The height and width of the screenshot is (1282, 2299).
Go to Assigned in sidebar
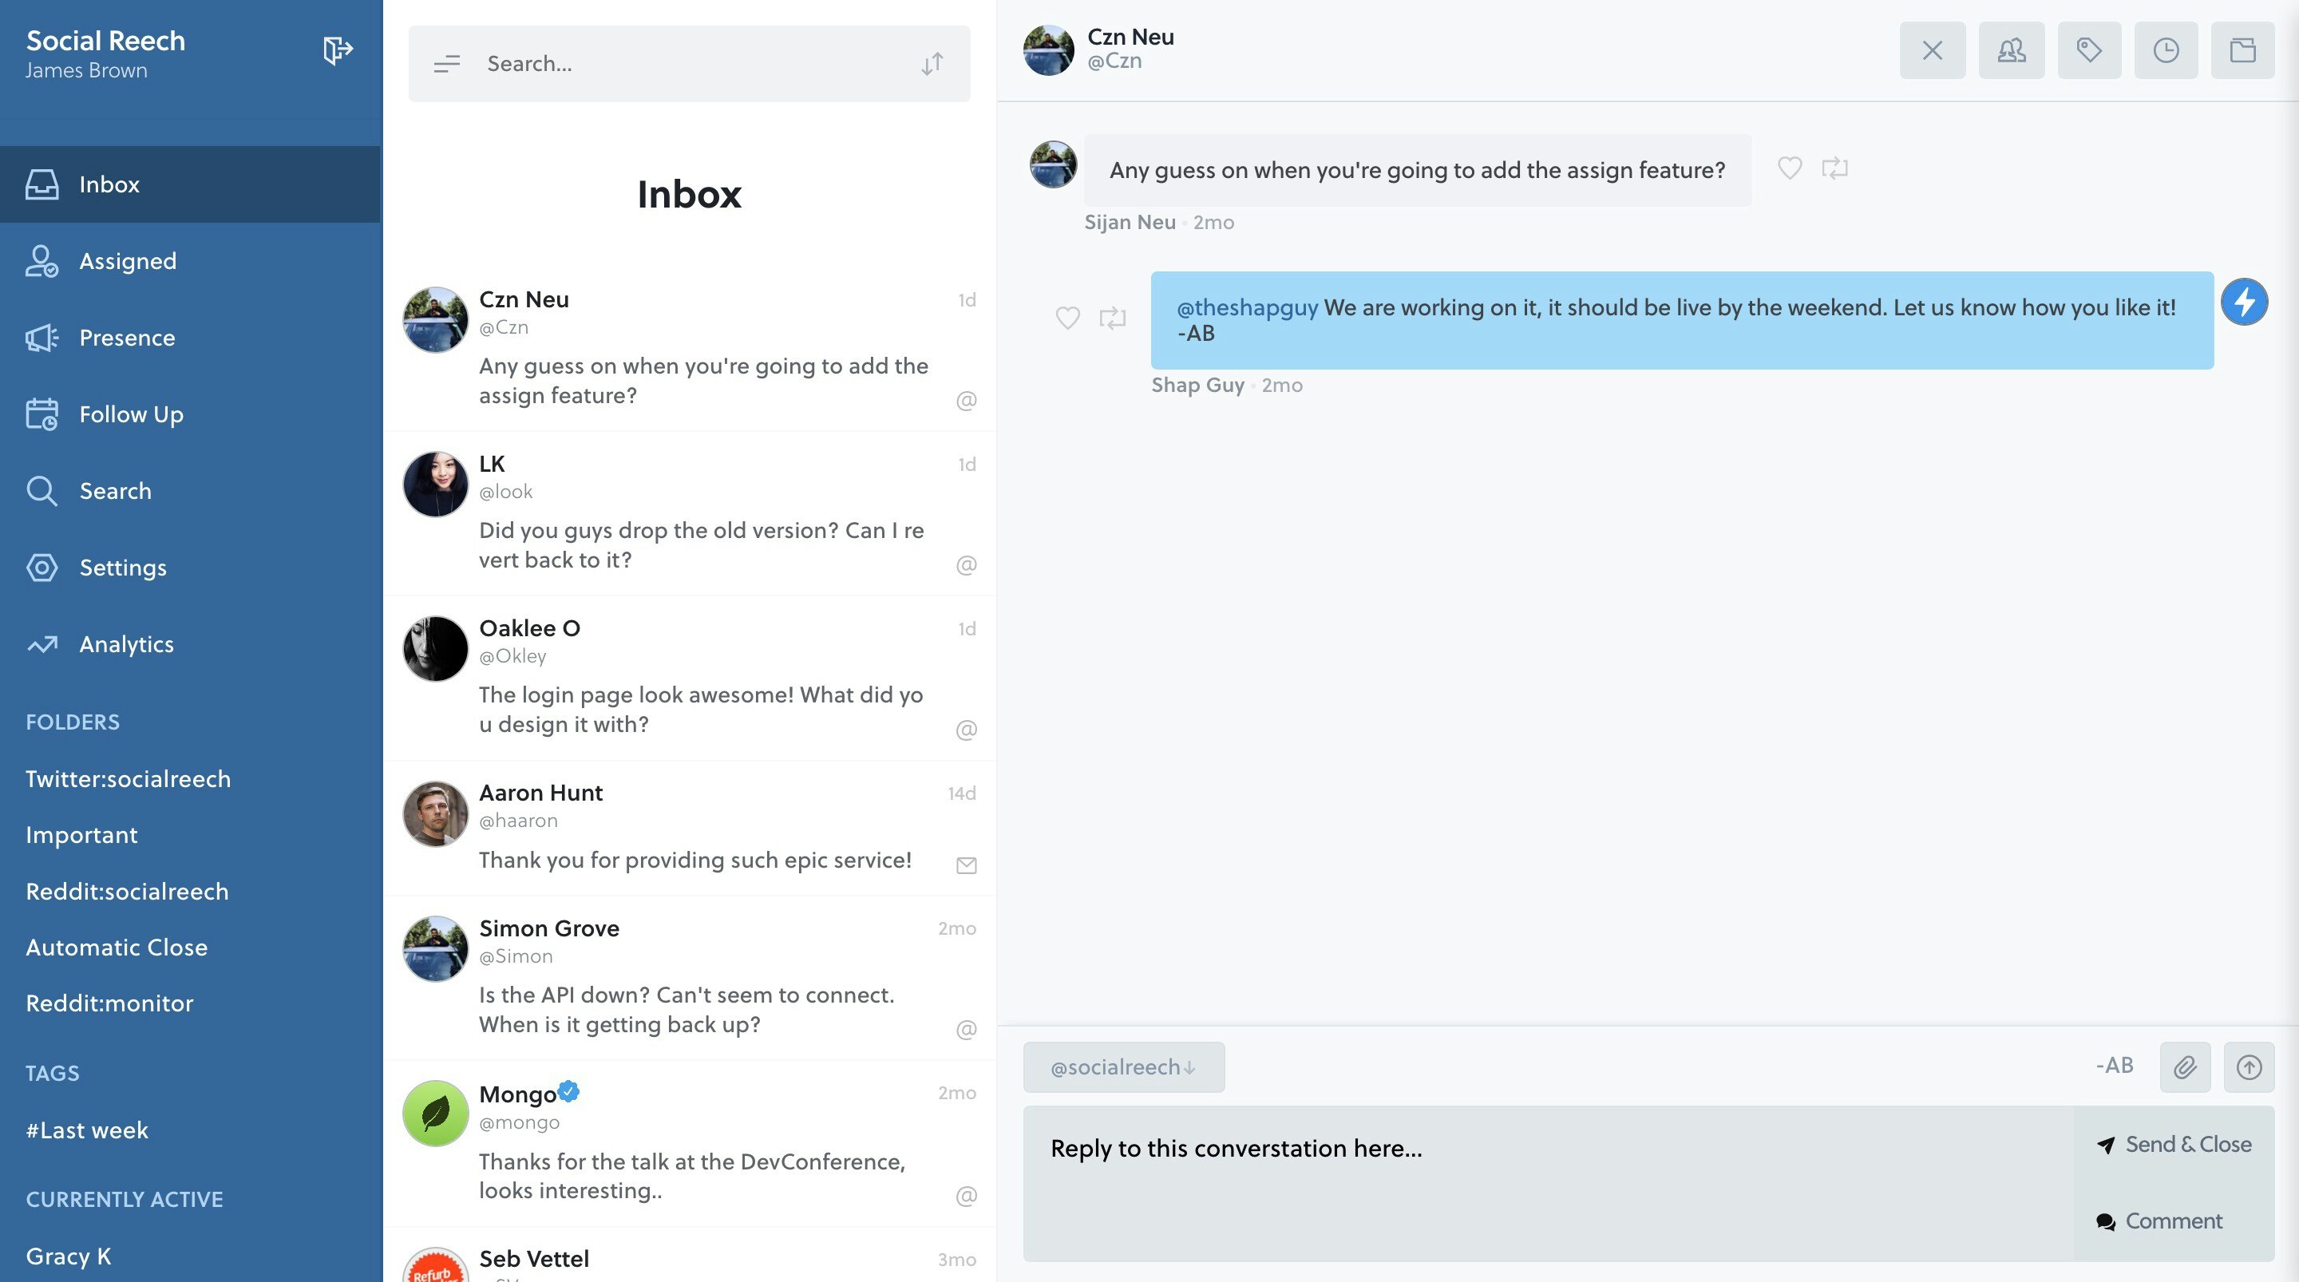click(128, 261)
